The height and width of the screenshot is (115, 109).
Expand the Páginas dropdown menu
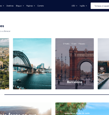point(31,6)
